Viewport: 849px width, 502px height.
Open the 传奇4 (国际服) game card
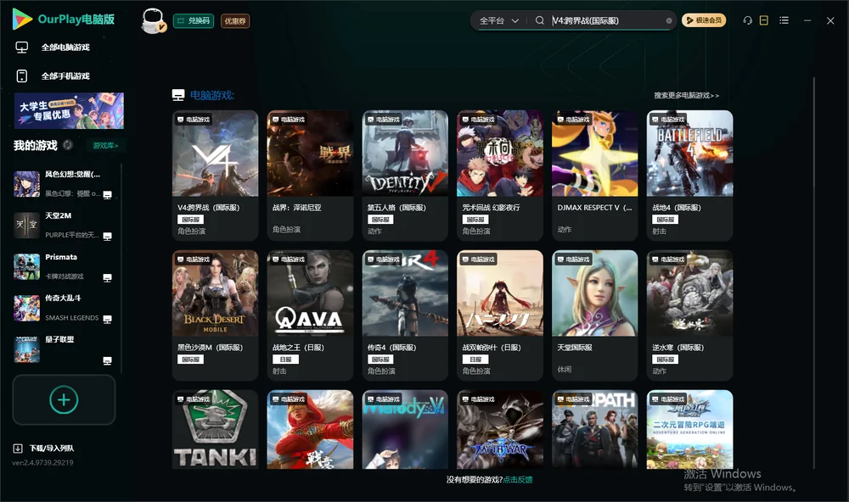(x=405, y=315)
